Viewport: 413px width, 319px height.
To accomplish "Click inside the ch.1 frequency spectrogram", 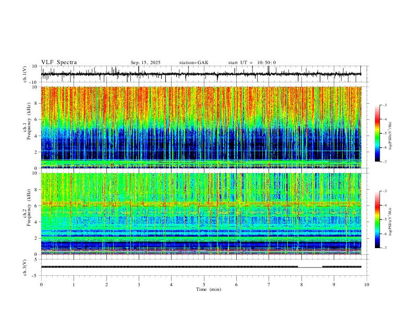I will point(201,127).
